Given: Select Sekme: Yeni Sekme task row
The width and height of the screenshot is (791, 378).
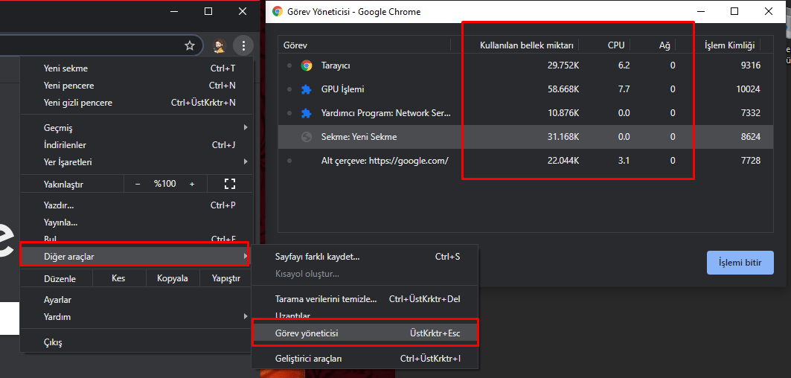Looking at the screenshot, I should click(x=525, y=137).
